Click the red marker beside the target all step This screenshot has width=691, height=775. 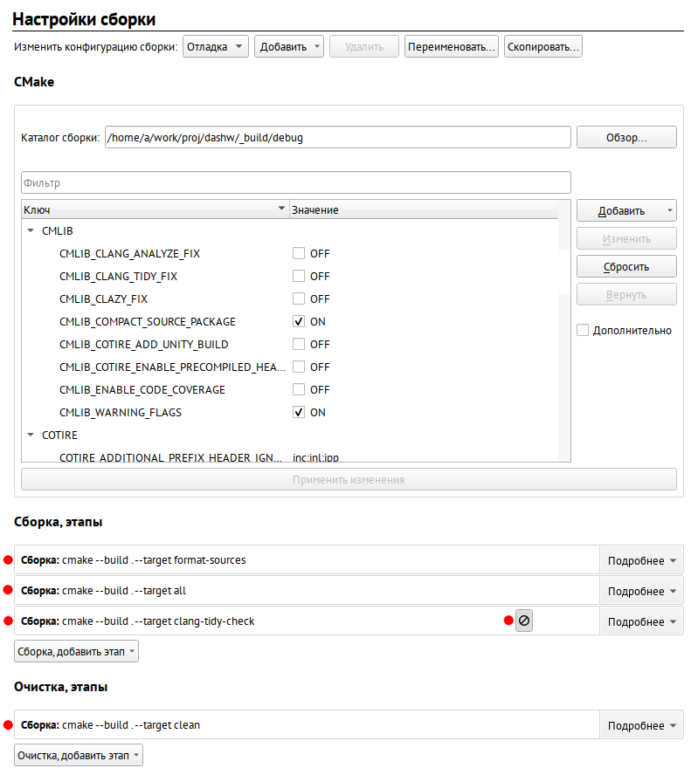(8, 590)
